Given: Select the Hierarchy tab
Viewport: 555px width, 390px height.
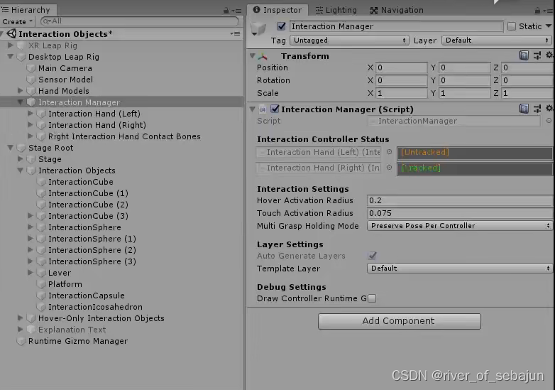Looking at the screenshot, I should pos(27,10).
